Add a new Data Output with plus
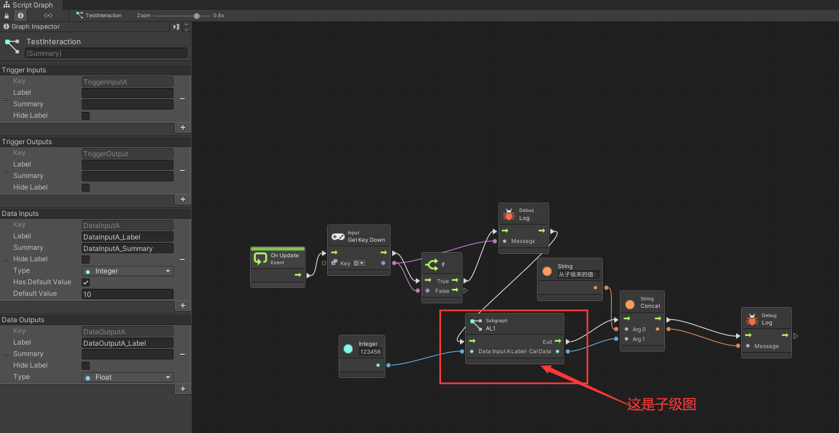The image size is (839, 433). click(x=183, y=389)
